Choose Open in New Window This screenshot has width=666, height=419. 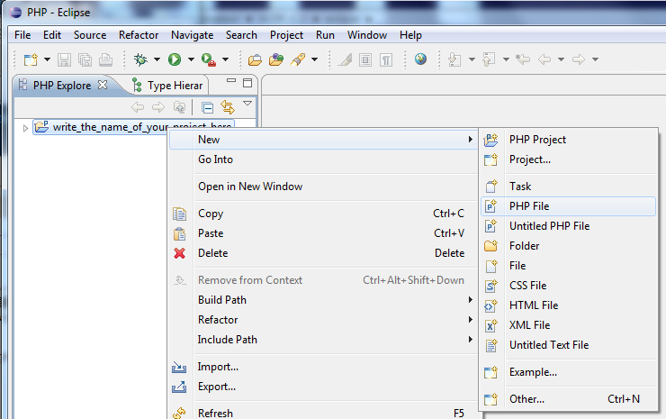(x=323, y=187)
